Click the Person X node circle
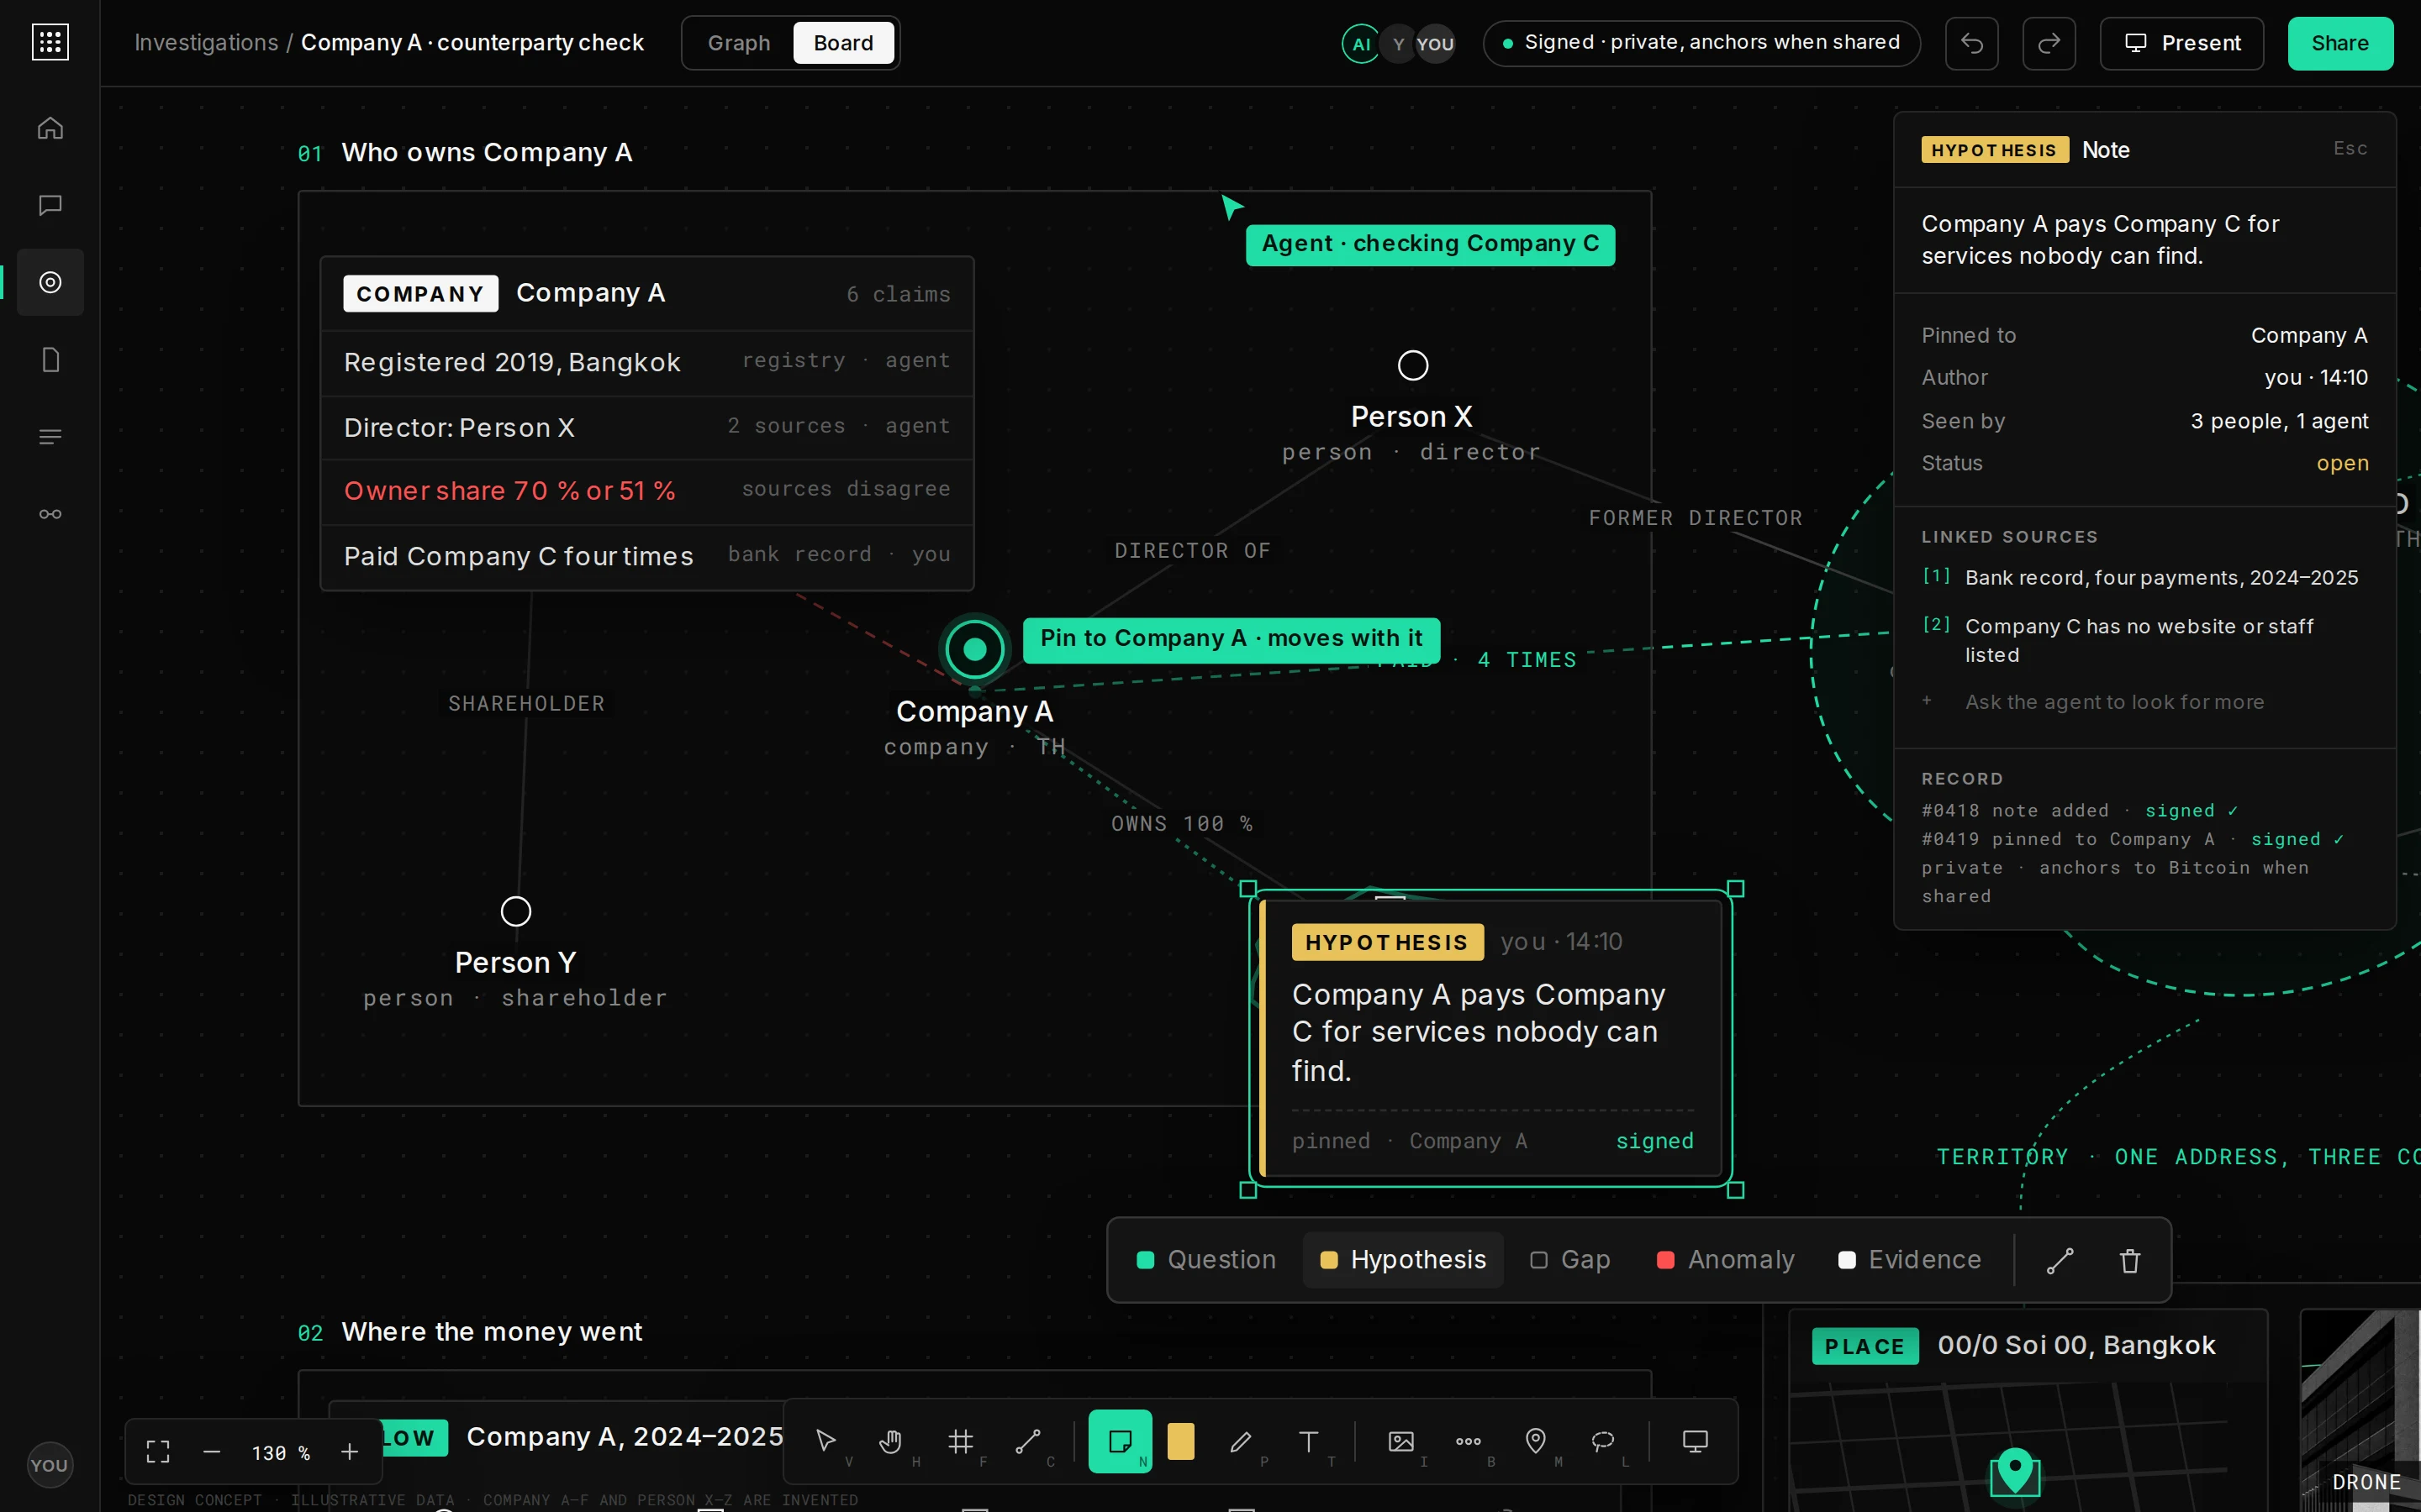This screenshot has width=2421, height=1512. tap(1412, 366)
